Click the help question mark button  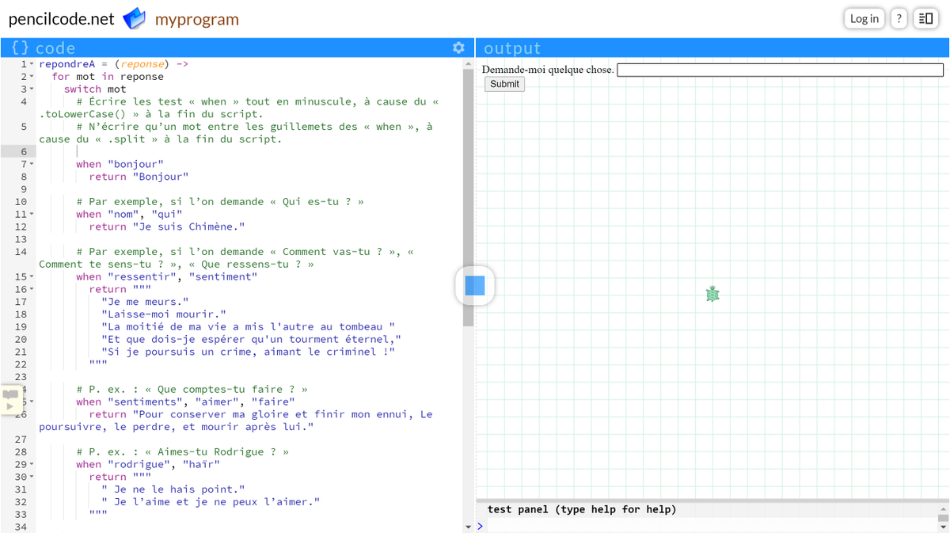coord(899,19)
